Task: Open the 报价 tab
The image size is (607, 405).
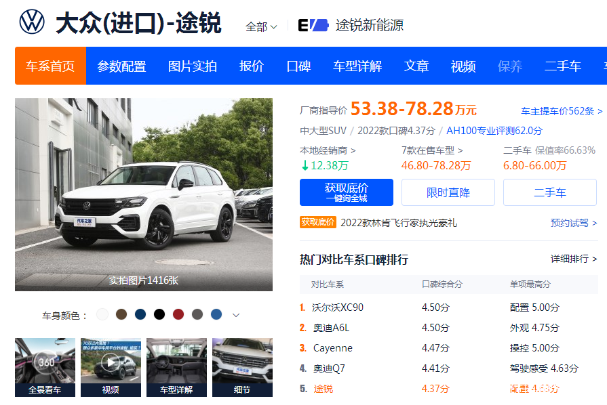Action: point(251,66)
